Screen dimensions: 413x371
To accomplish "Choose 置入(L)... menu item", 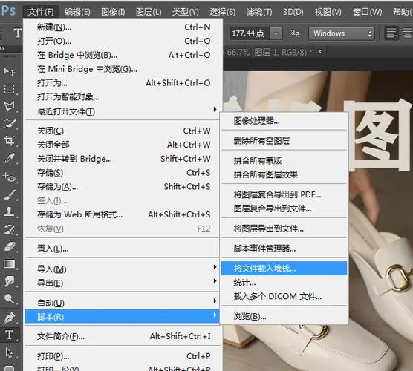I will [122, 248].
